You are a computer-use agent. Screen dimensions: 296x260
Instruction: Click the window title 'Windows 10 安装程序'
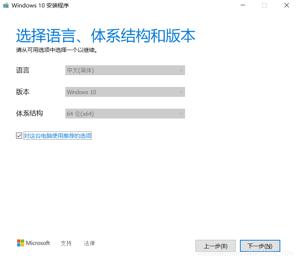coord(40,6)
